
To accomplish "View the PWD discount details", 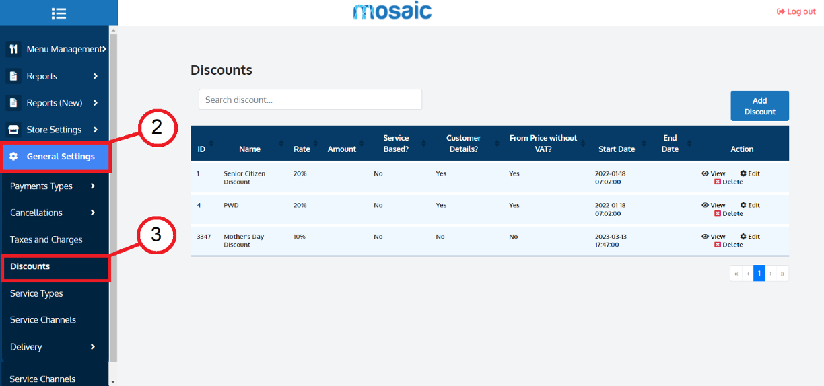I will tap(714, 205).
